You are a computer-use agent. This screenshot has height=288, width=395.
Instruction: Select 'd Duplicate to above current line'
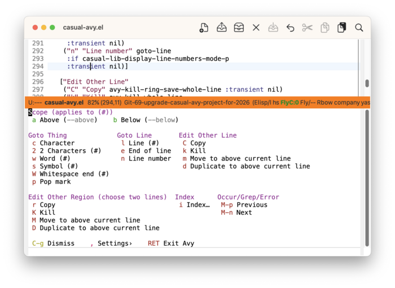click(x=247, y=166)
